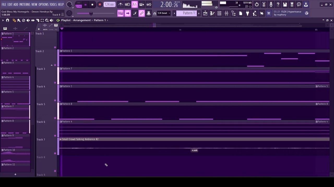Click the undo history icon
Screen dimensions: 334x187
(257, 4)
